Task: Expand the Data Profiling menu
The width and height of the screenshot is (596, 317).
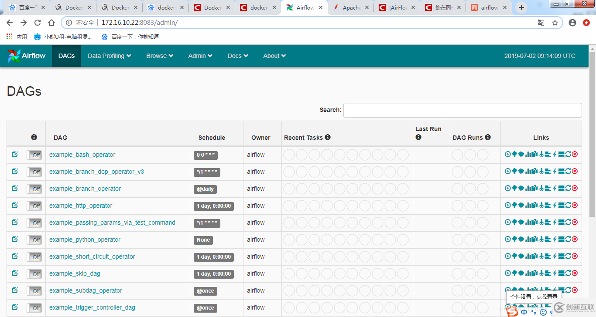Action: (x=110, y=56)
